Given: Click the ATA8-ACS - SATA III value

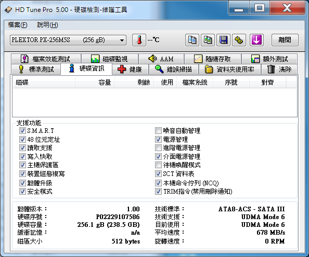Looking at the screenshot, I should 251,209.
